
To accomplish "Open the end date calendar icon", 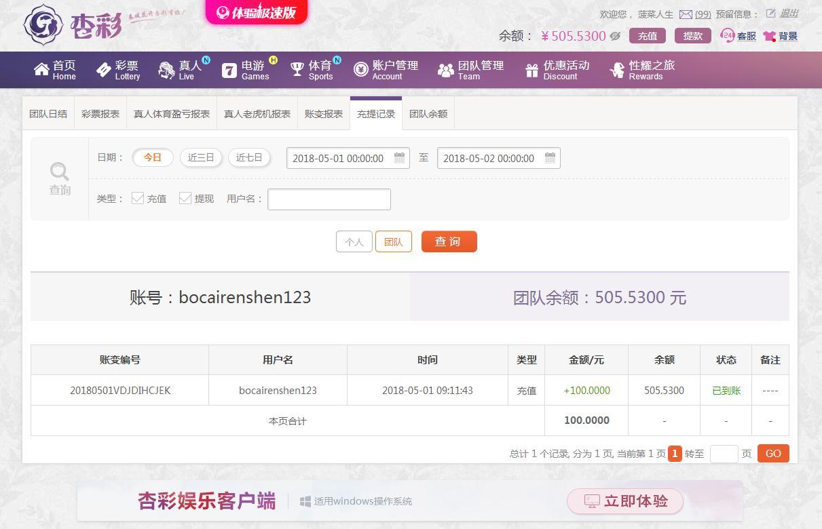I will click(550, 158).
